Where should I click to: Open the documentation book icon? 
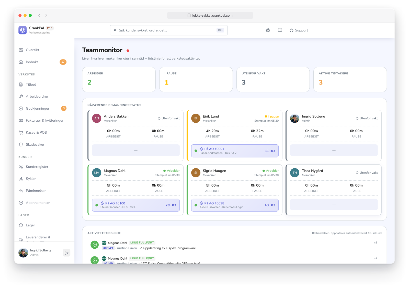coord(280,30)
